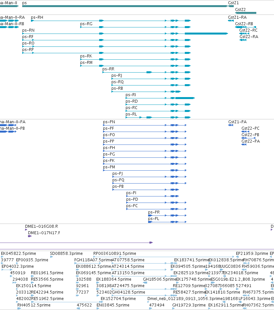Select the ps-PM protein label
The image size is (274, 310).
click(109, 167)
